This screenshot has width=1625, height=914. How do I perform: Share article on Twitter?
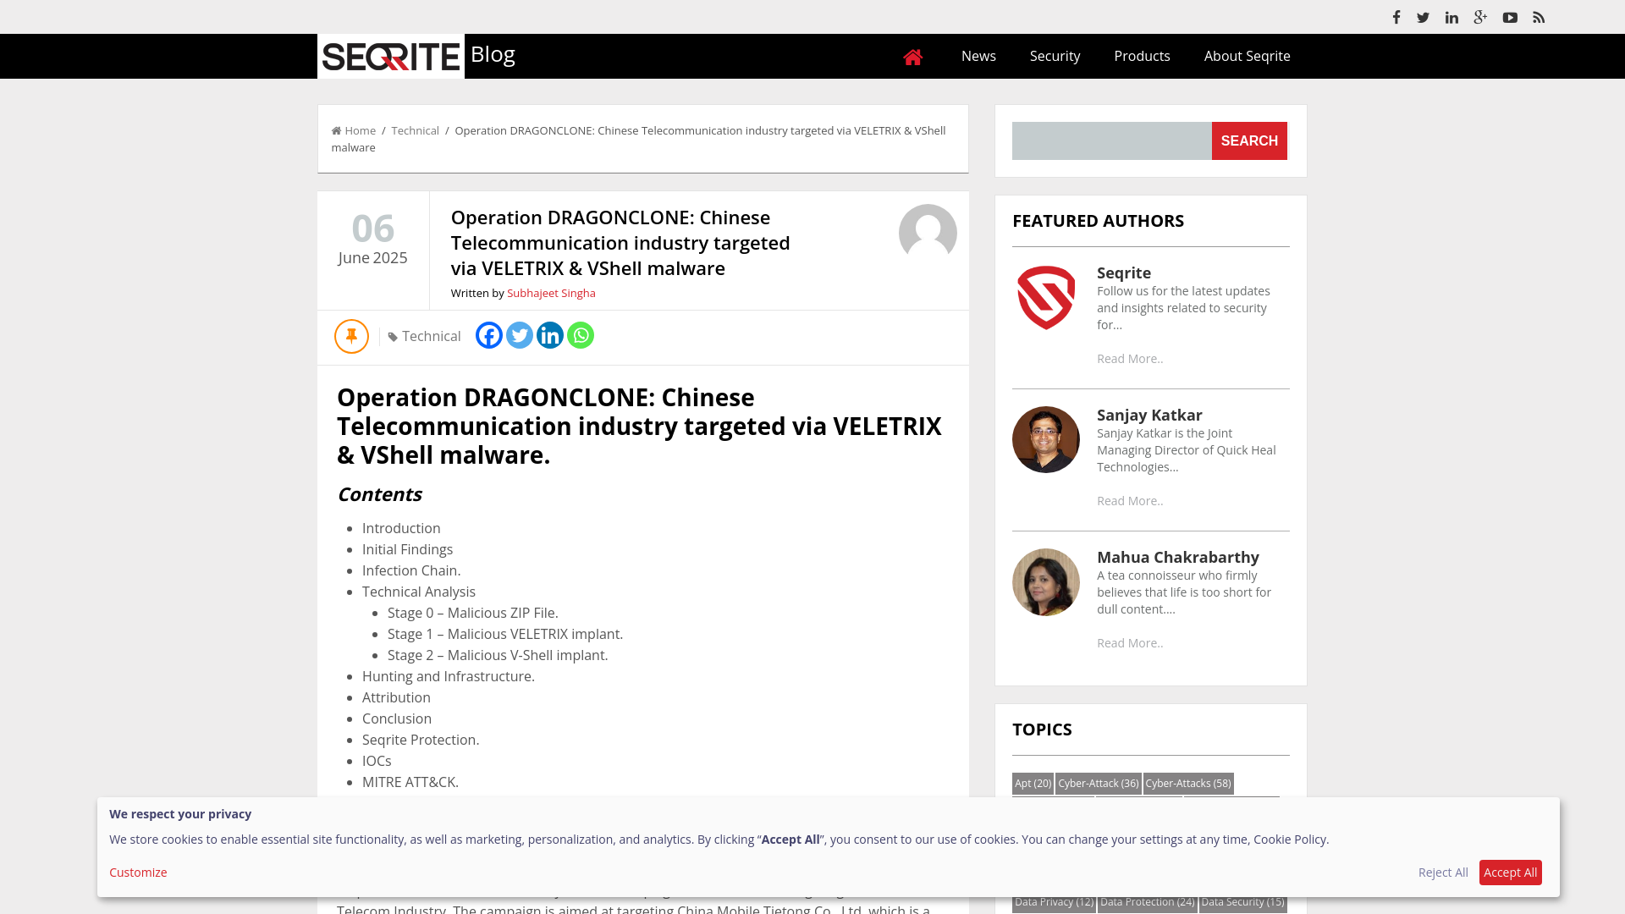(x=520, y=335)
